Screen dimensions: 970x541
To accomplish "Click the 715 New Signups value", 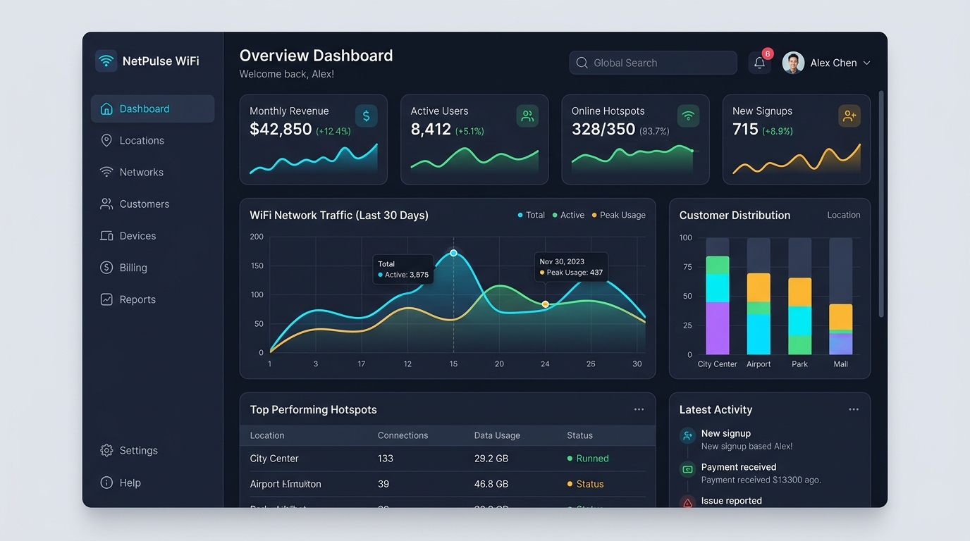I will [745, 130].
